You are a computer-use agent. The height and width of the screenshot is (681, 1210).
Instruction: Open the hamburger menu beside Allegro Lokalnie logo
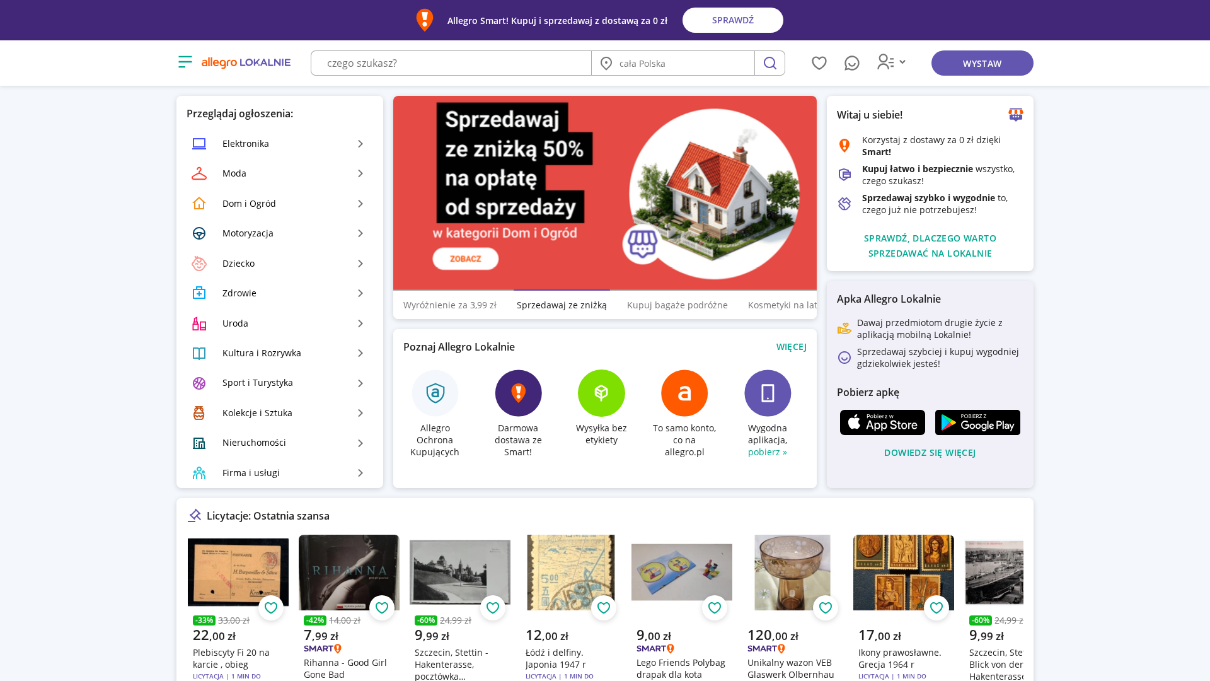coord(185,62)
